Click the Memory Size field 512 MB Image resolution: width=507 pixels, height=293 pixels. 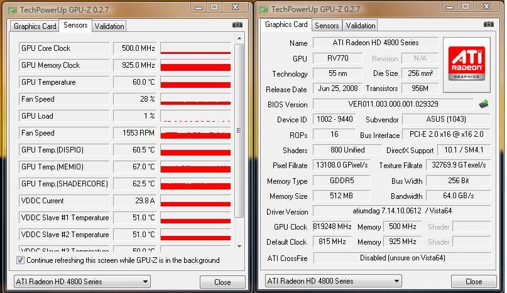(x=341, y=196)
